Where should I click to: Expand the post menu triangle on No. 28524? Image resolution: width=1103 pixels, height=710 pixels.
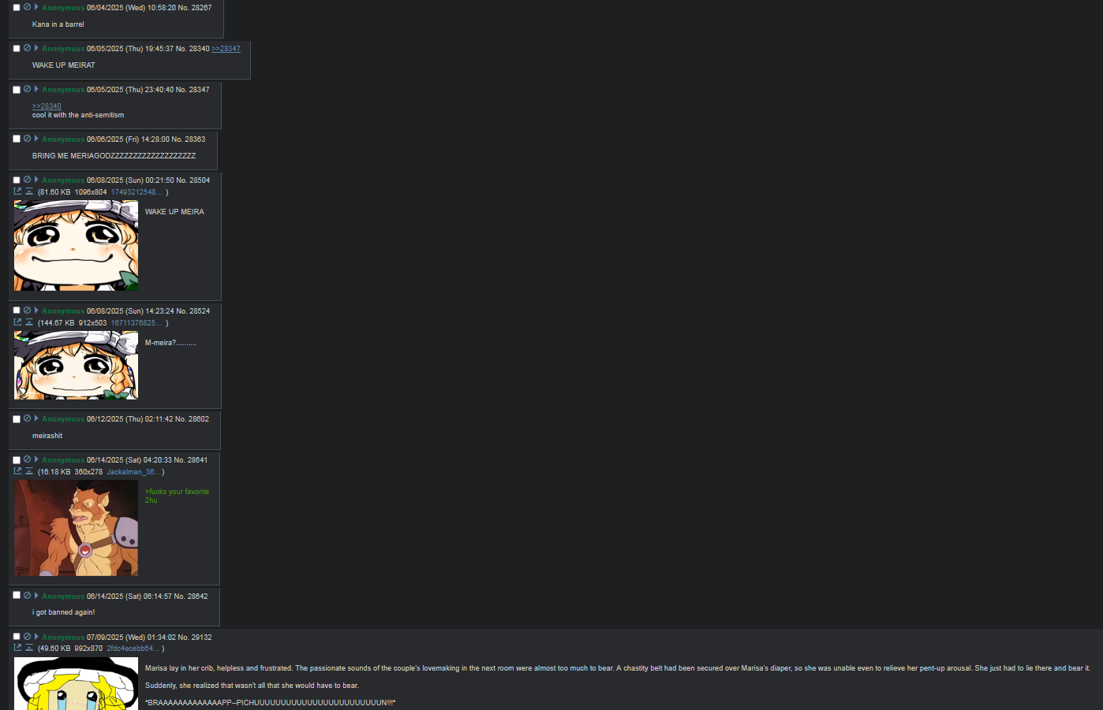point(36,310)
